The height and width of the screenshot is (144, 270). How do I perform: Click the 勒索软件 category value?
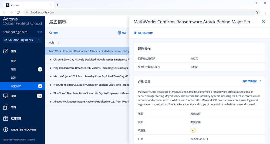tap(195, 122)
